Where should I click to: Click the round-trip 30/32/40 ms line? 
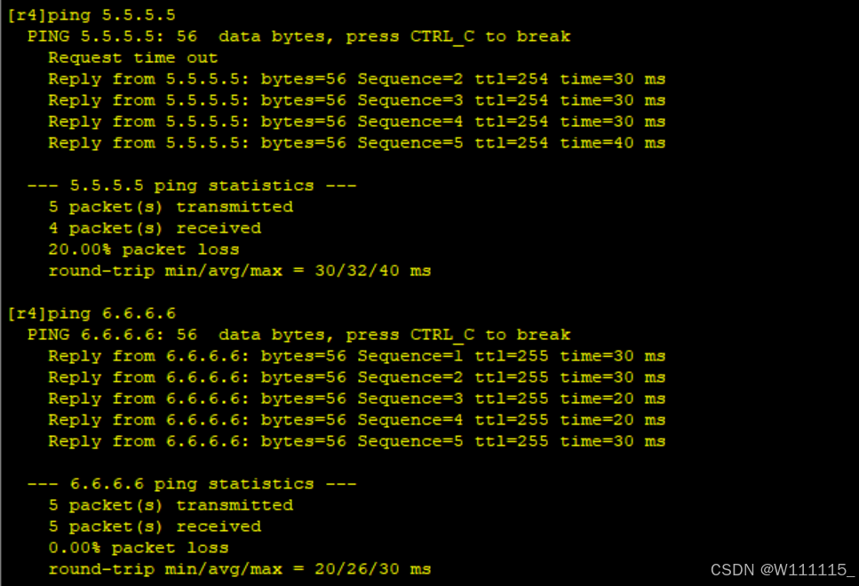(240, 271)
